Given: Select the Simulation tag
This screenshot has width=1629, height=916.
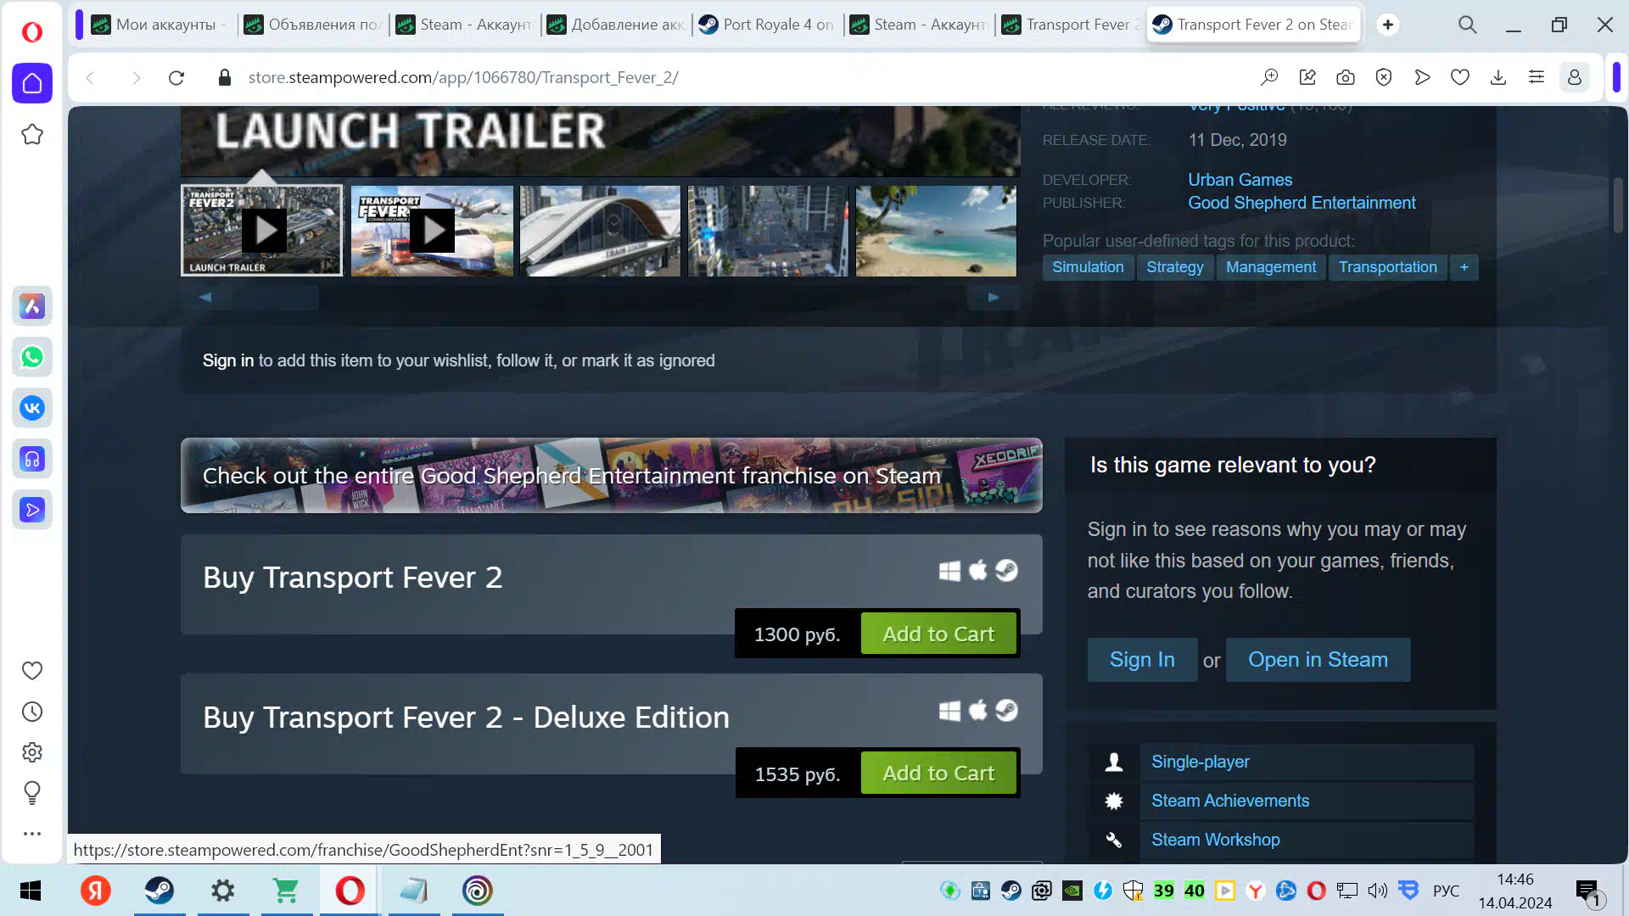Looking at the screenshot, I should coord(1088,267).
